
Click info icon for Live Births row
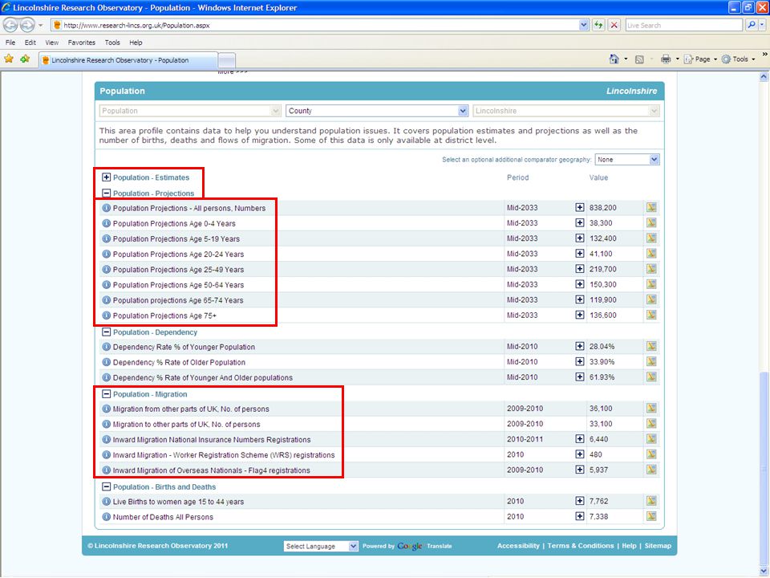tap(106, 501)
